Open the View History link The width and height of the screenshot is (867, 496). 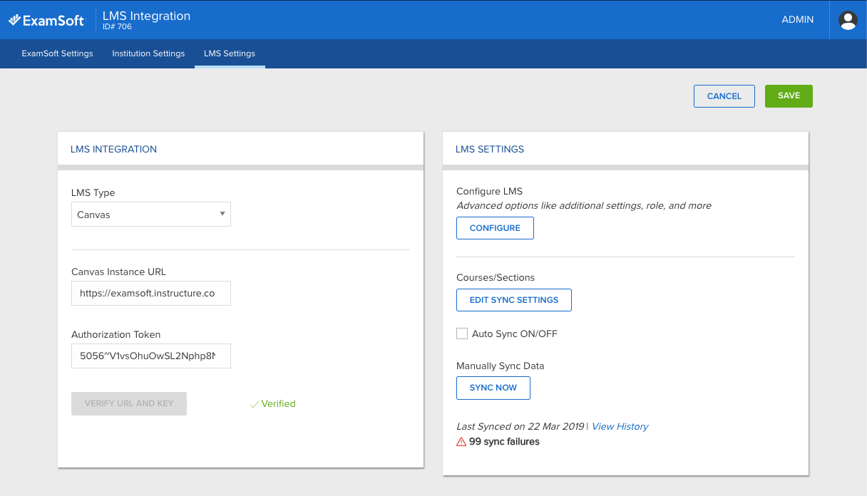click(620, 426)
